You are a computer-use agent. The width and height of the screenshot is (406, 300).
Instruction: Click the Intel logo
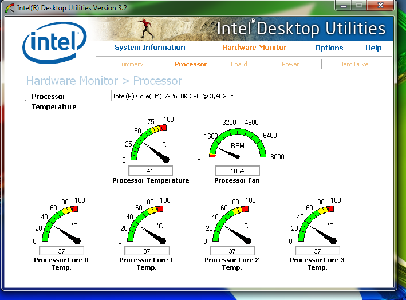pyautogui.click(x=54, y=43)
